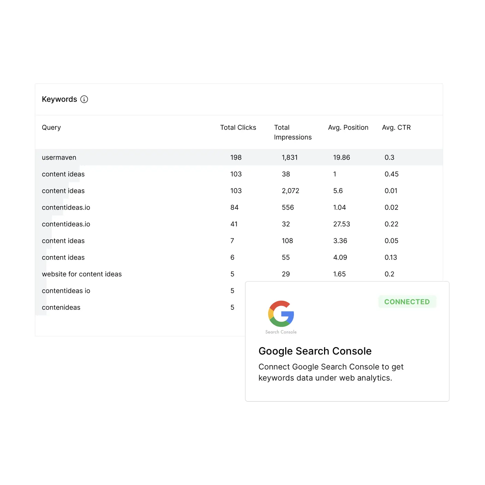Image resolution: width=485 pixels, height=485 pixels.
Task: Click the Search Console integration description text
Action: (331, 372)
